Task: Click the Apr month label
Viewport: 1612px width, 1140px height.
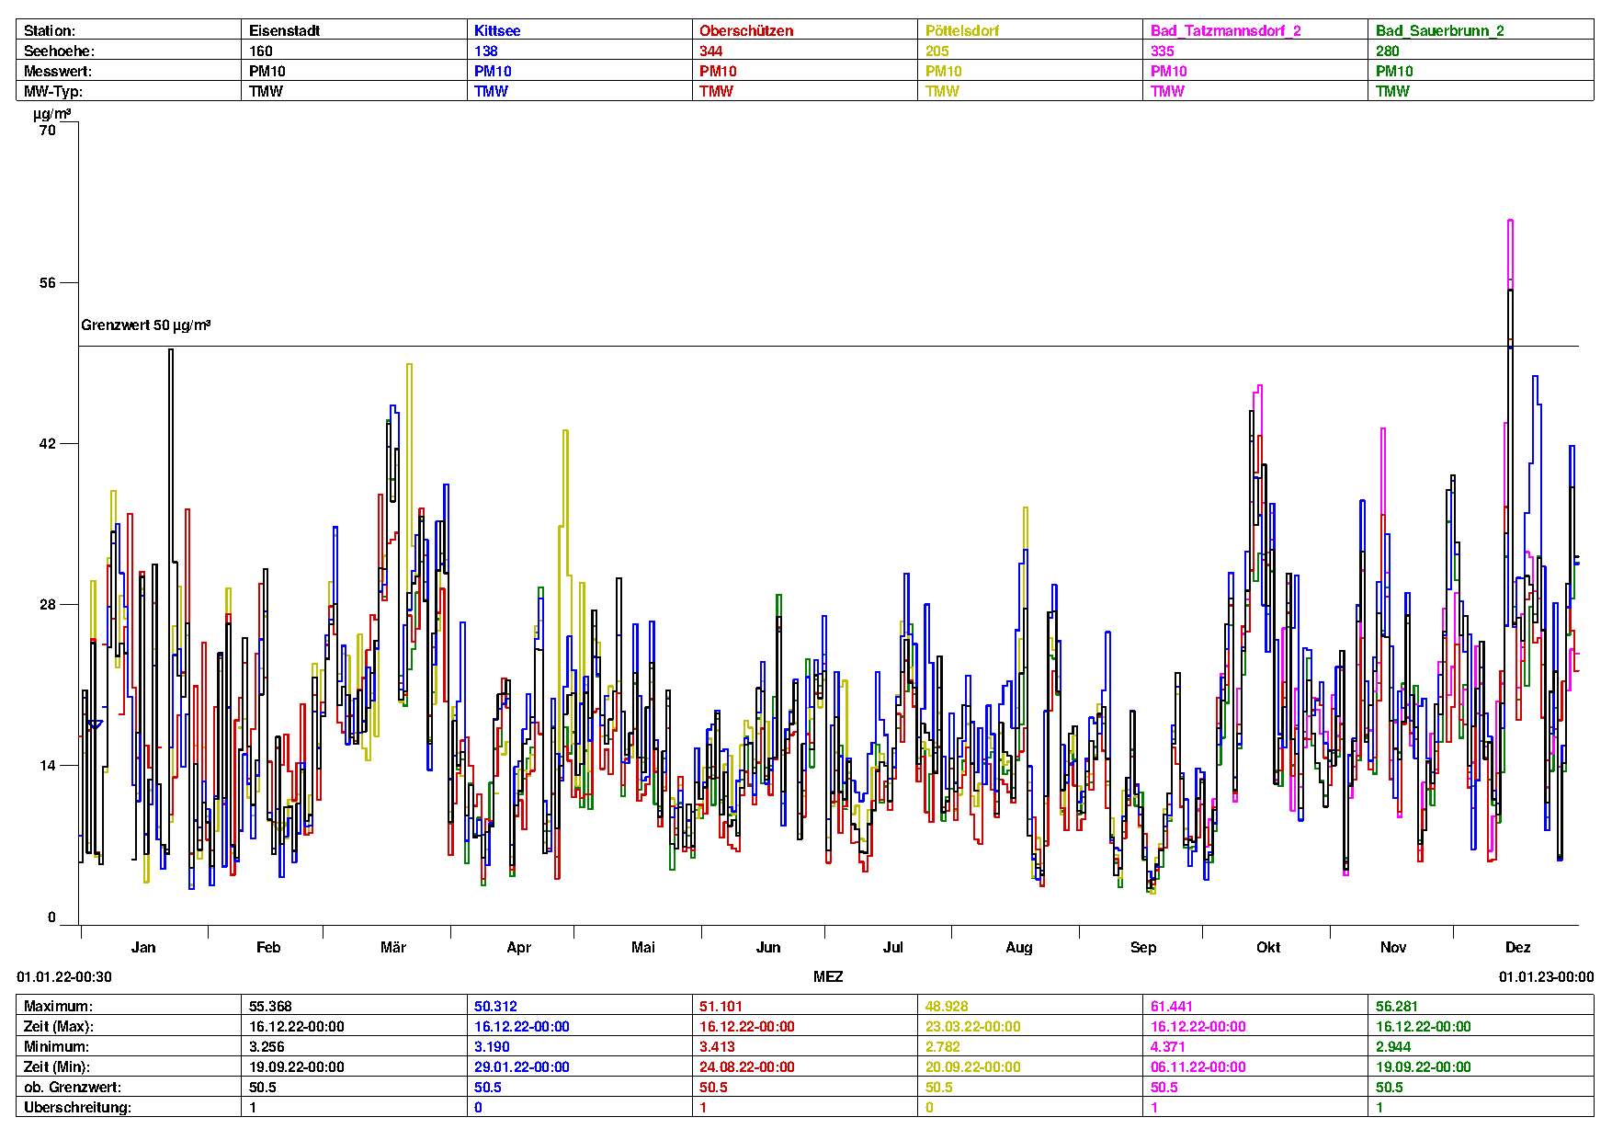Action: click(x=518, y=947)
